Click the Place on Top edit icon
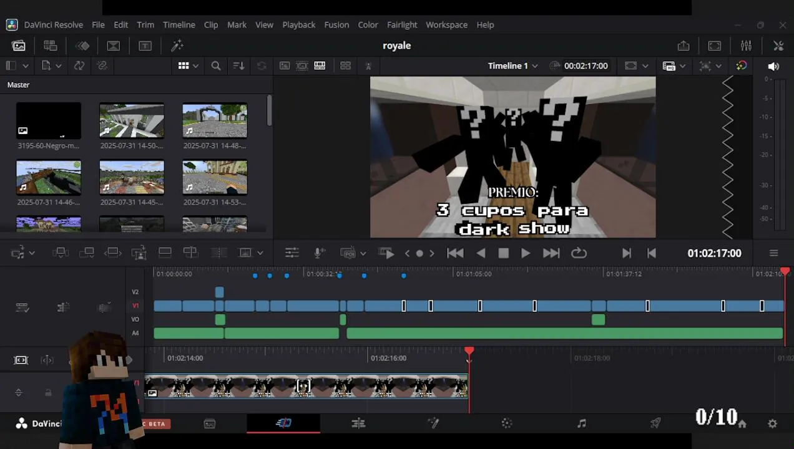 tap(165, 253)
